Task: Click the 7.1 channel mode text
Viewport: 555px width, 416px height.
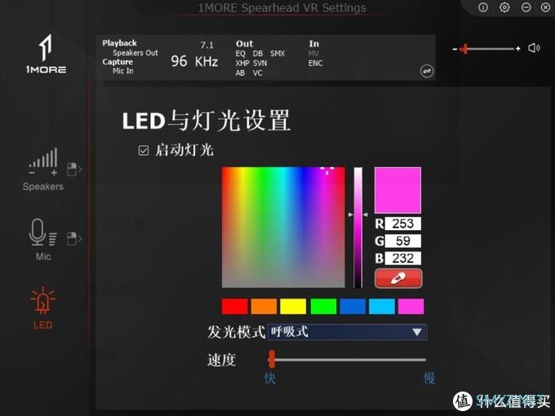Action: [x=206, y=46]
